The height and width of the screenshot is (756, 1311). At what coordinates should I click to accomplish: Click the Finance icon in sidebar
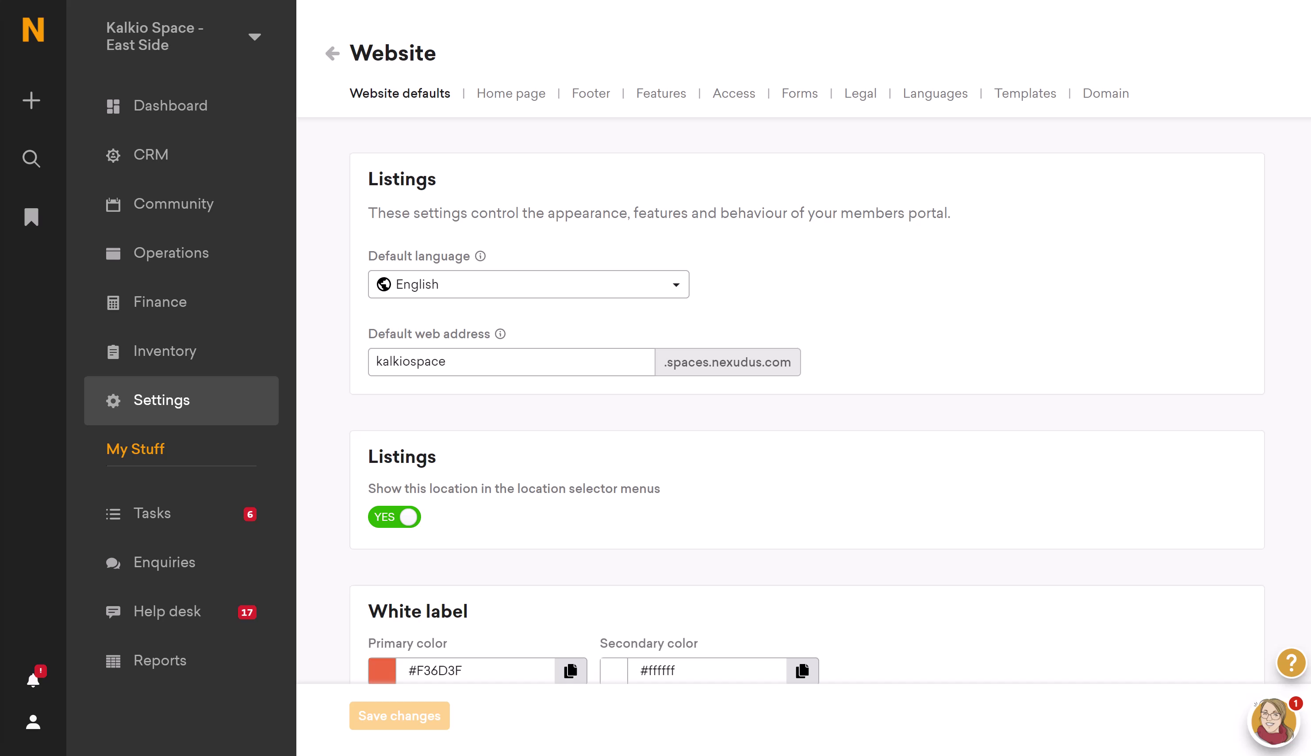point(112,302)
